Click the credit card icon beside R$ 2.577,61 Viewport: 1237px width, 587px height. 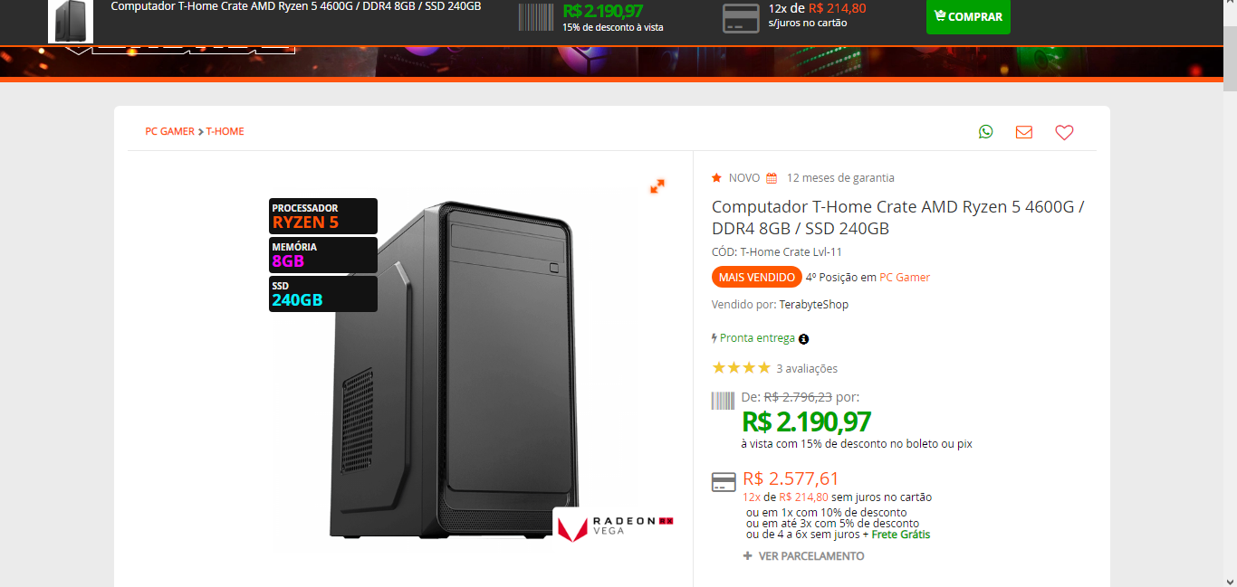(x=724, y=482)
